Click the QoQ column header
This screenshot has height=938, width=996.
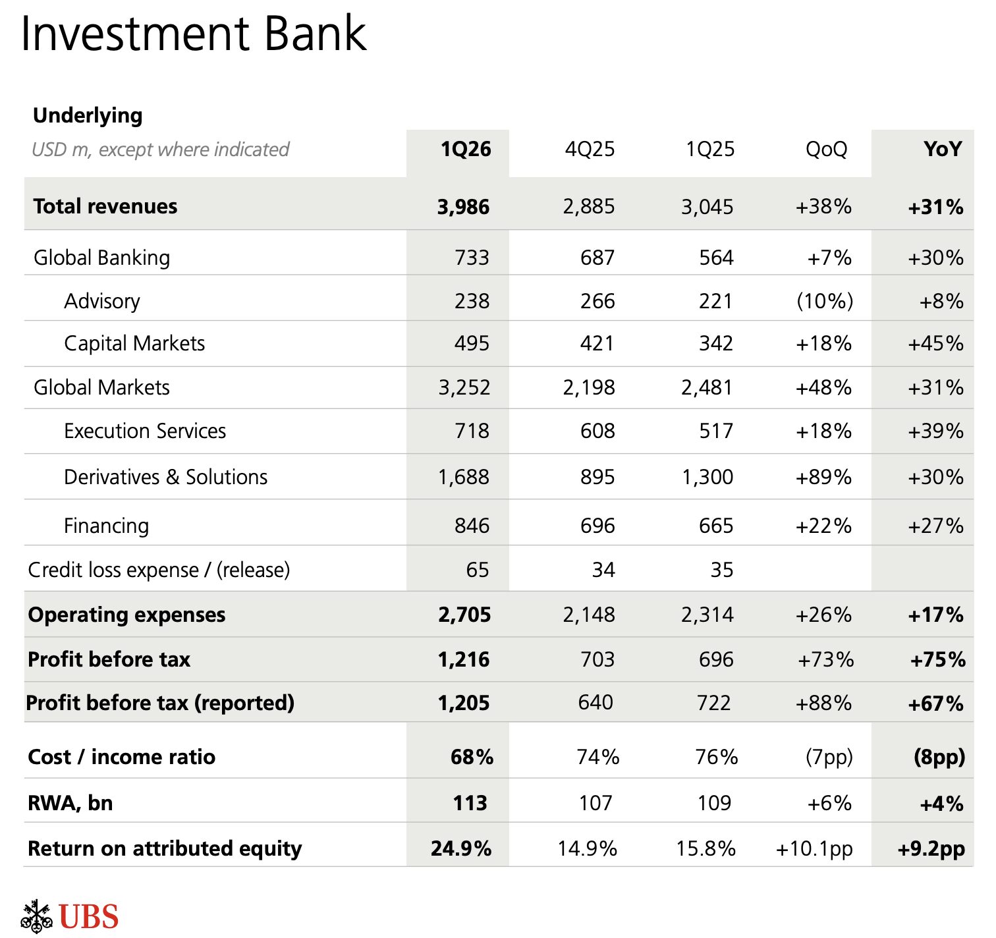pyautogui.click(x=826, y=149)
